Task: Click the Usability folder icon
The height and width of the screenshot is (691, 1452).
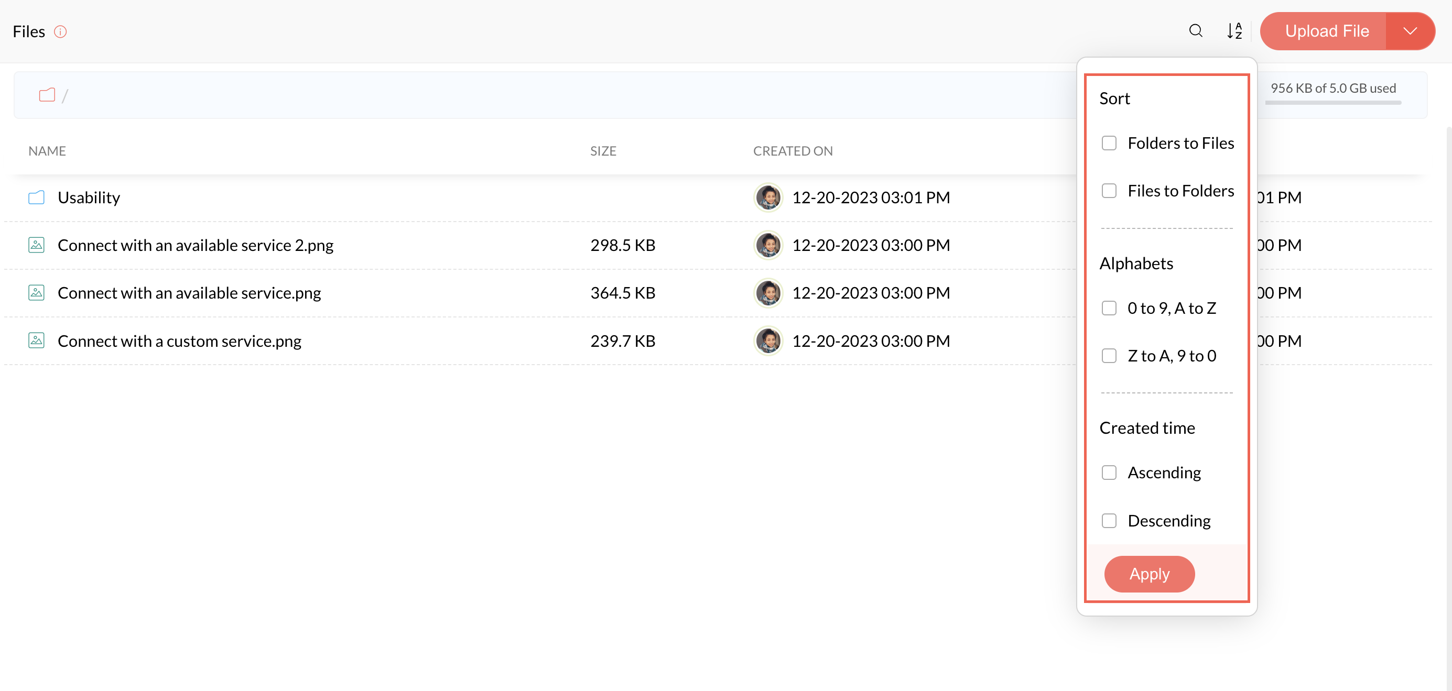Action: tap(37, 198)
